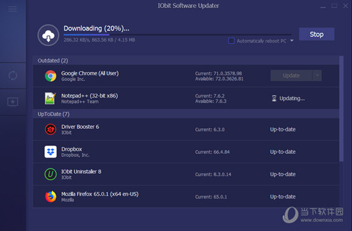The image size is (352, 231).
Task: Expand the Automatically reboot PC dropdown arrow
Action: 292,41
